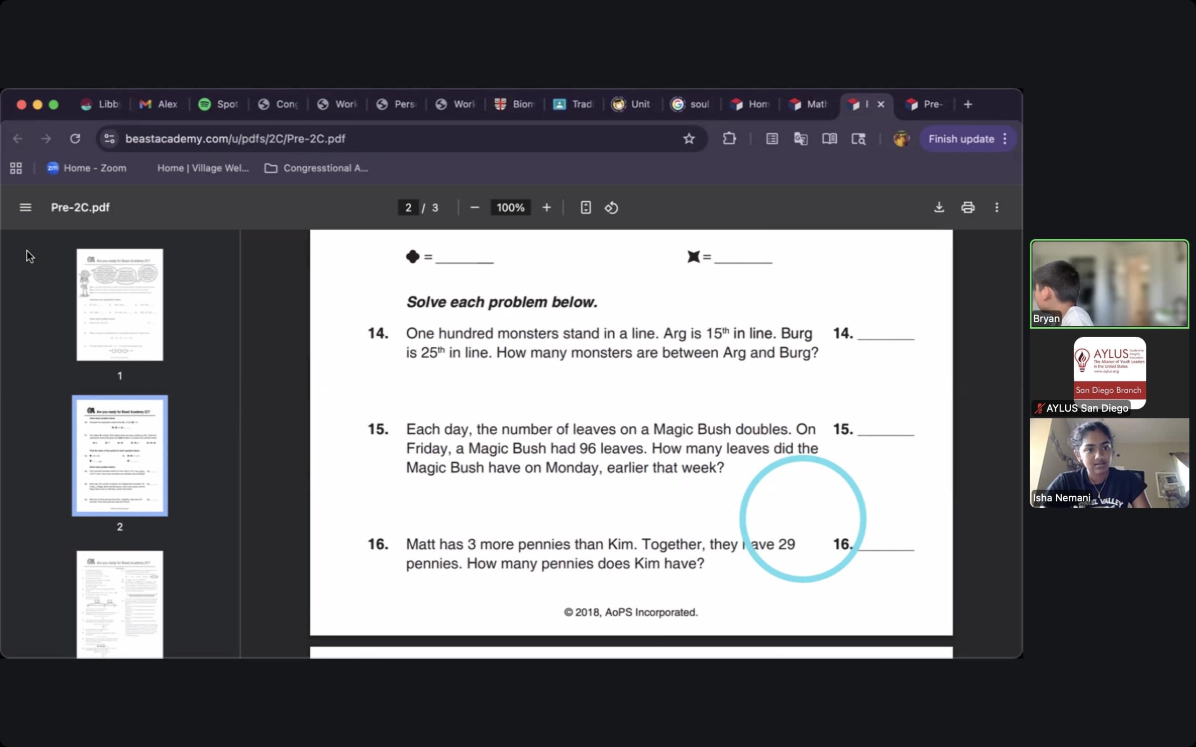Click the Finish update button
The height and width of the screenshot is (747, 1196).
click(x=961, y=139)
